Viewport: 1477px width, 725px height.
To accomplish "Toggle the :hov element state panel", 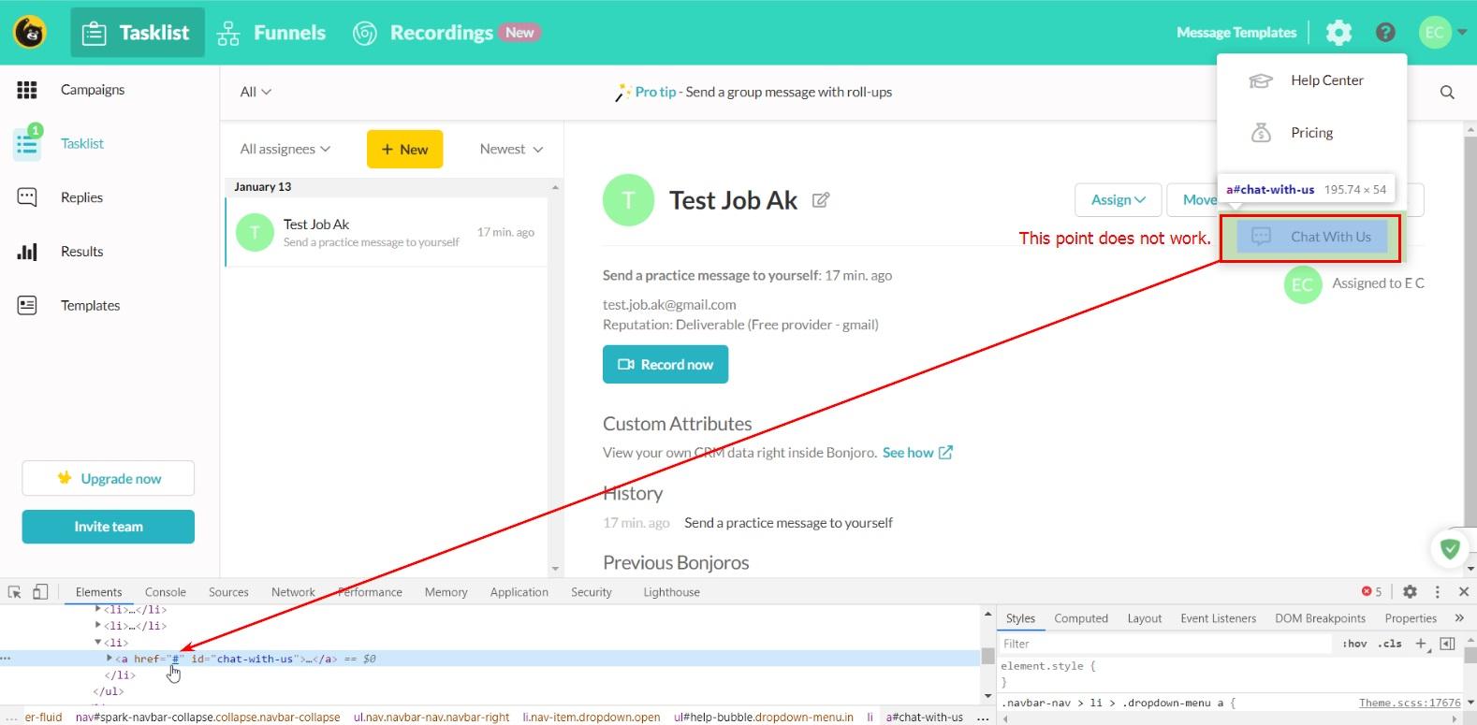I will 1354,644.
